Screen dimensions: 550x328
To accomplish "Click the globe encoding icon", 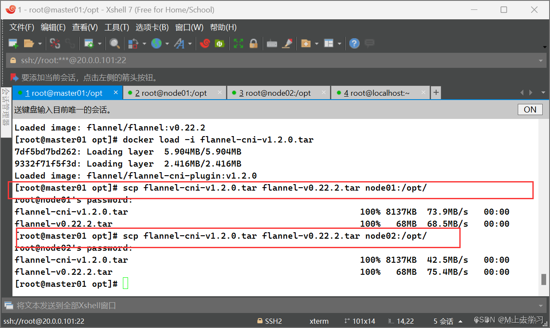I will pos(156,43).
